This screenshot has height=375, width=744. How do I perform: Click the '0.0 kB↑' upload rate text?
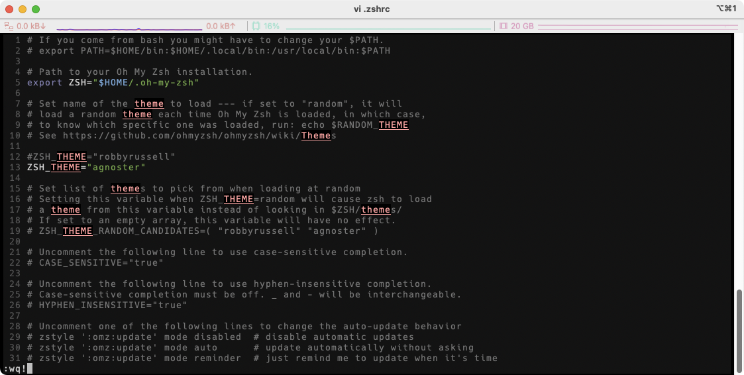click(x=221, y=26)
